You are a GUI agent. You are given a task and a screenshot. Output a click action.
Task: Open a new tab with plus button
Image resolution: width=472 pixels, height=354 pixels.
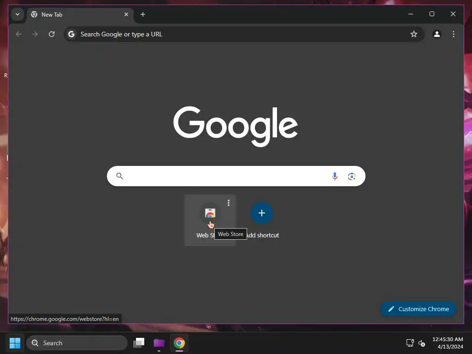click(143, 14)
